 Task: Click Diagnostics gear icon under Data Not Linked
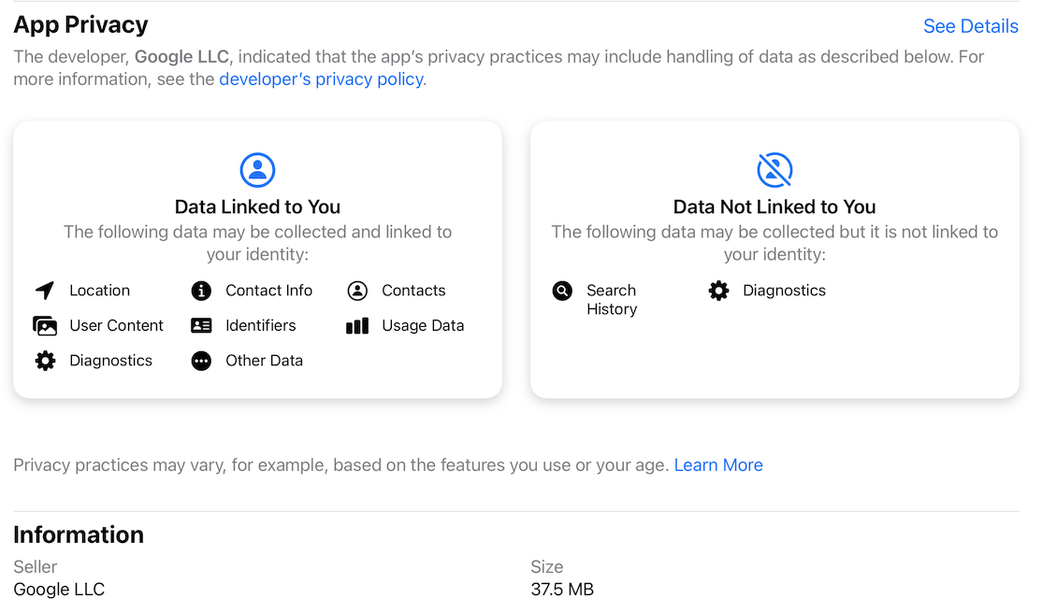point(718,291)
